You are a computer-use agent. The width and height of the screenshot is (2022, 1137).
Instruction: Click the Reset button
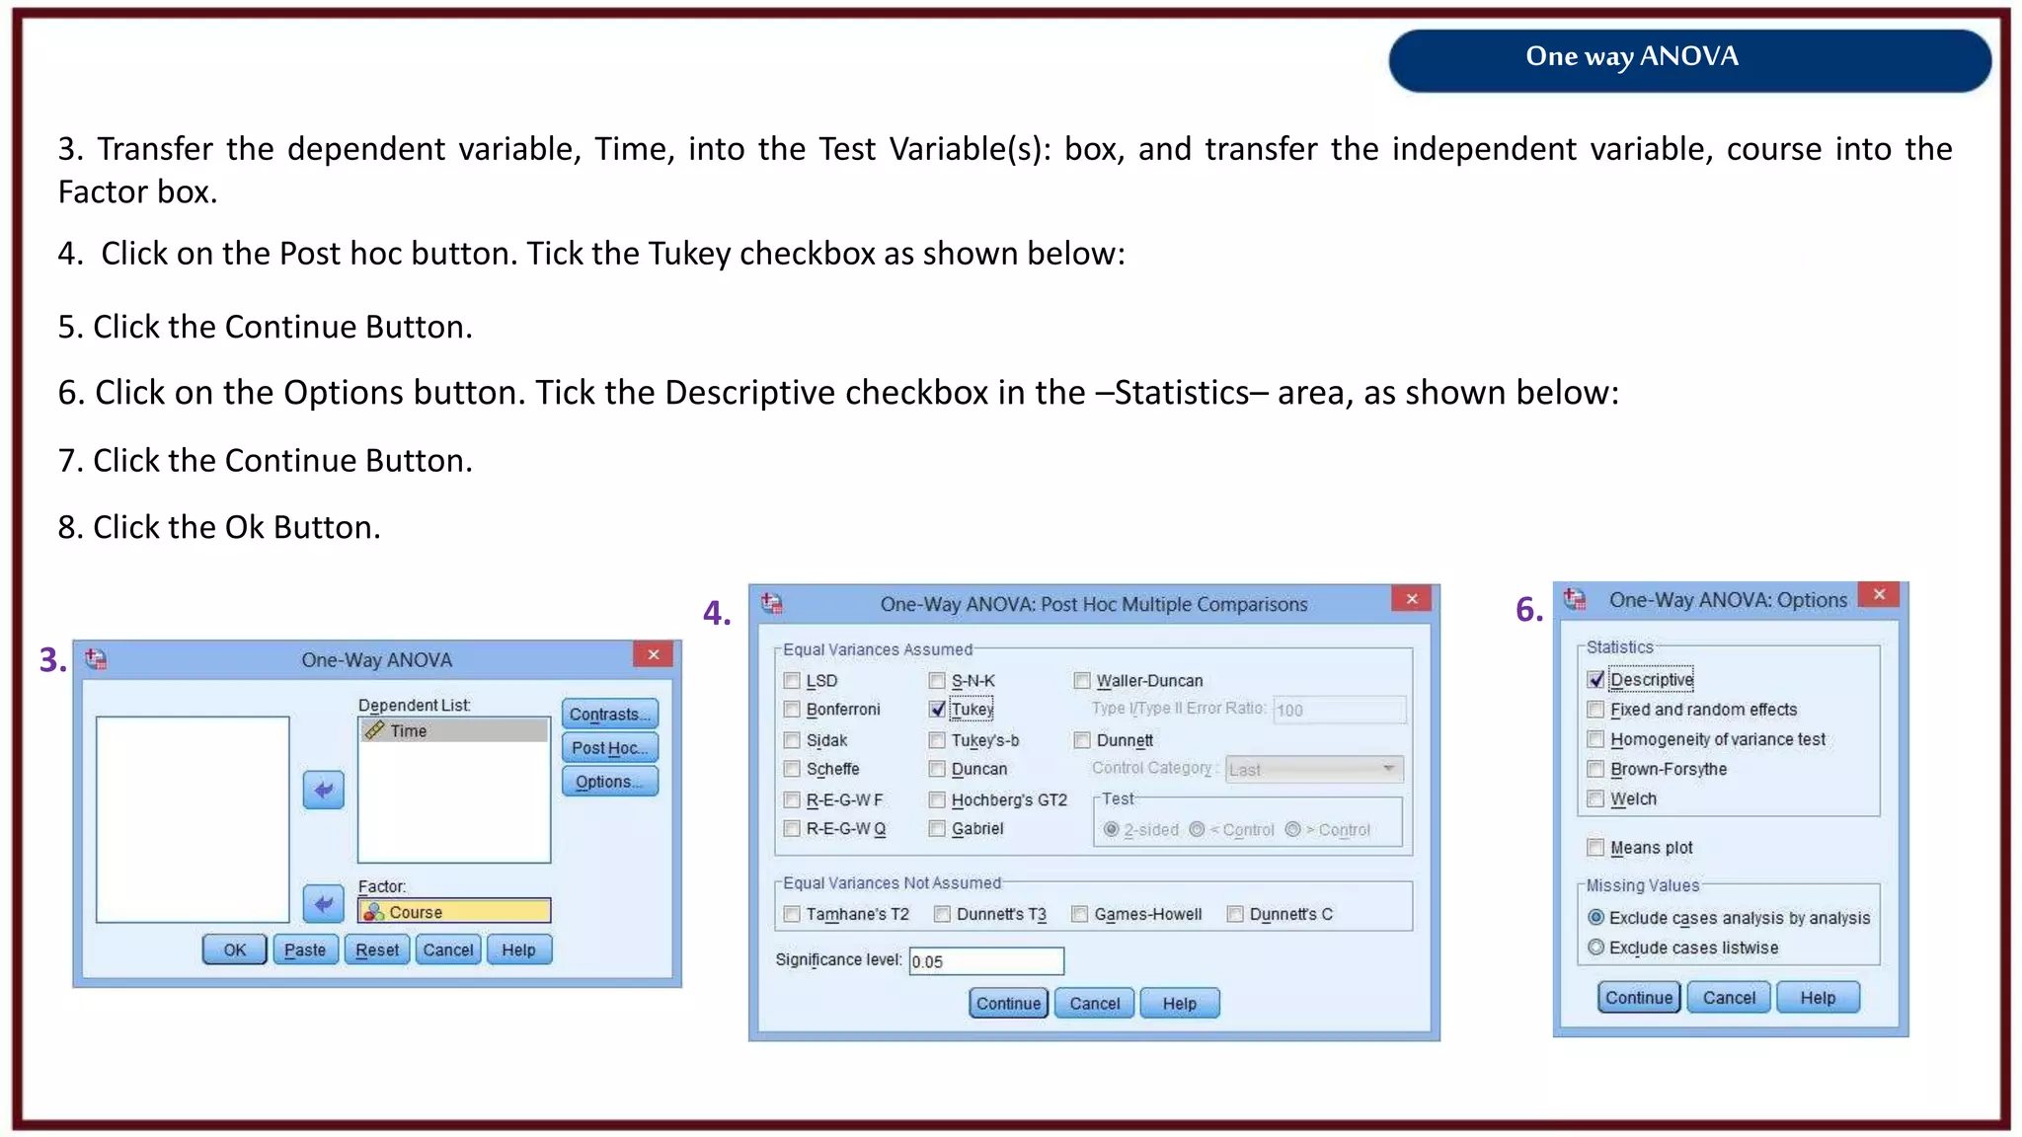pyautogui.click(x=377, y=949)
